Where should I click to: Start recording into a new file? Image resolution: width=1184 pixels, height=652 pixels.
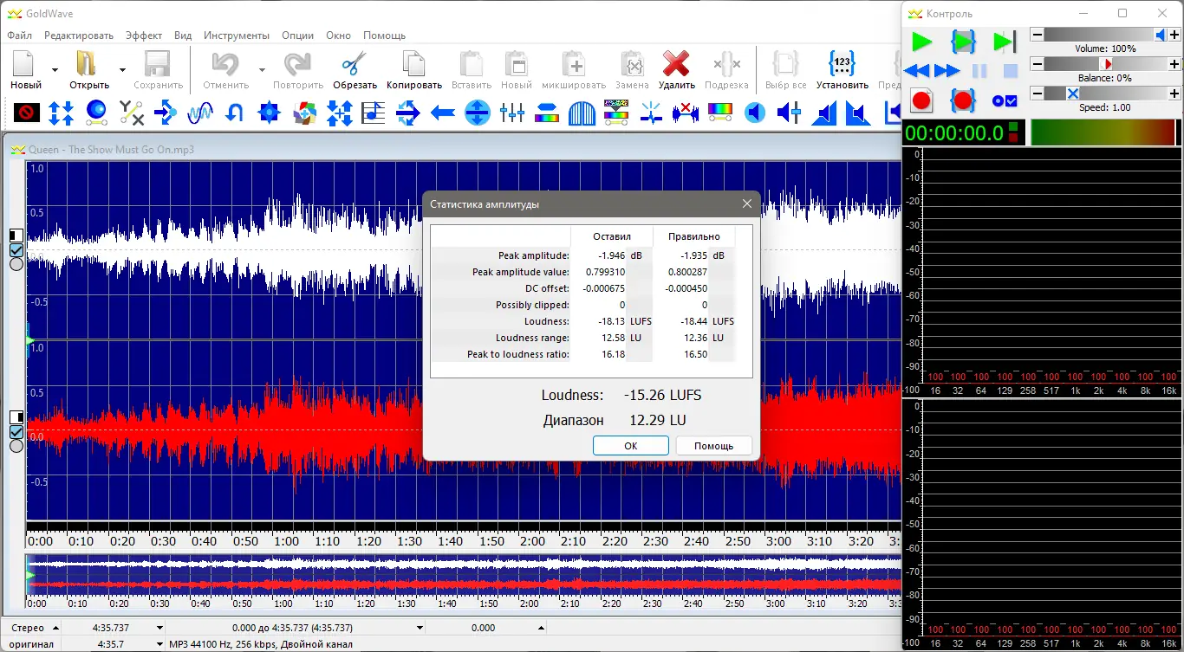point(921,100)
